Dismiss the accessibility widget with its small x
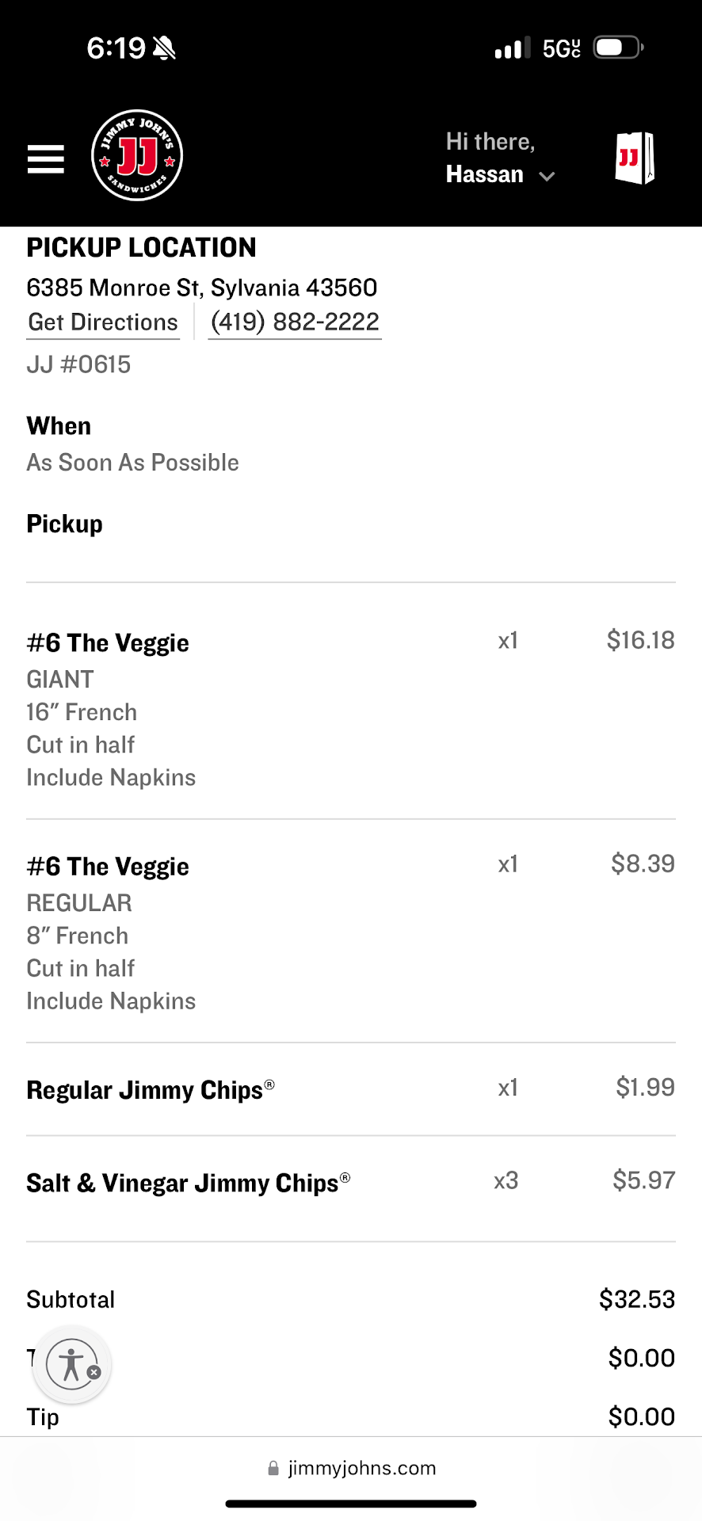The image size is (702, 1521). (94, 1372)
